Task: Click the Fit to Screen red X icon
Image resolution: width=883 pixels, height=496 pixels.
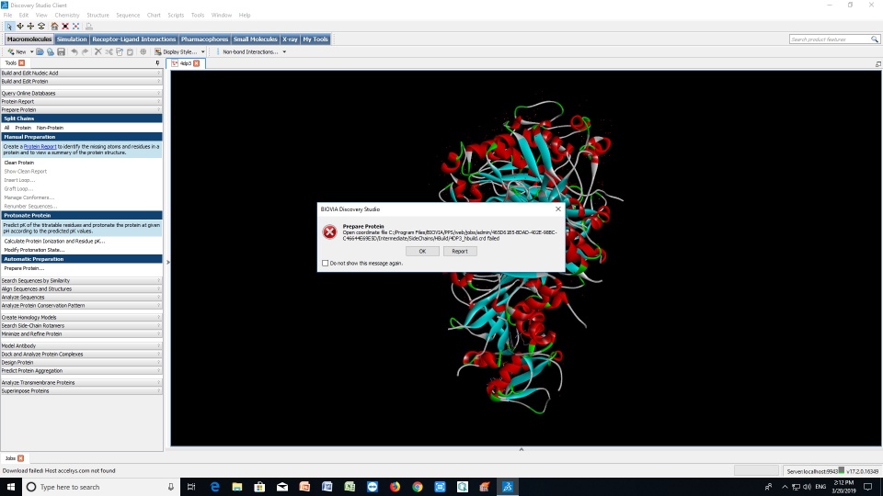Action: pyautogui.click(x=65, y=27)
